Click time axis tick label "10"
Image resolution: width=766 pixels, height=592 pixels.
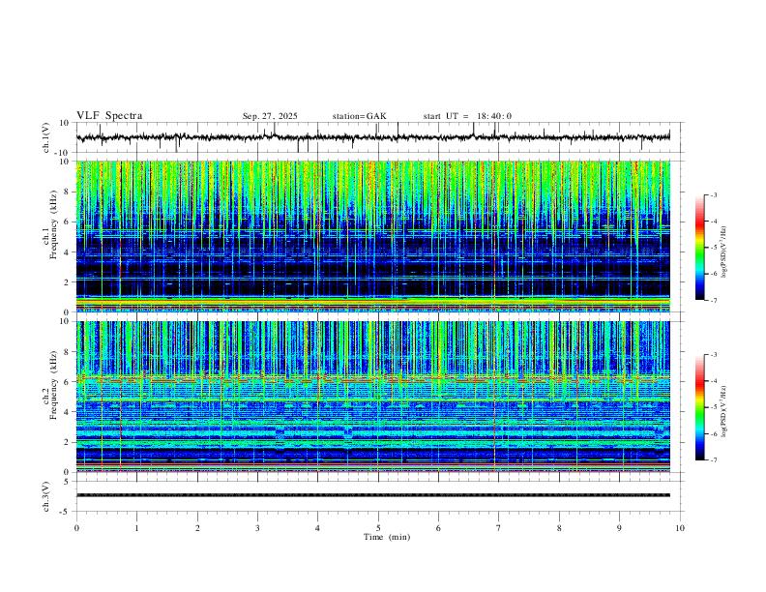pyautogui.click(x=680, y=528)
